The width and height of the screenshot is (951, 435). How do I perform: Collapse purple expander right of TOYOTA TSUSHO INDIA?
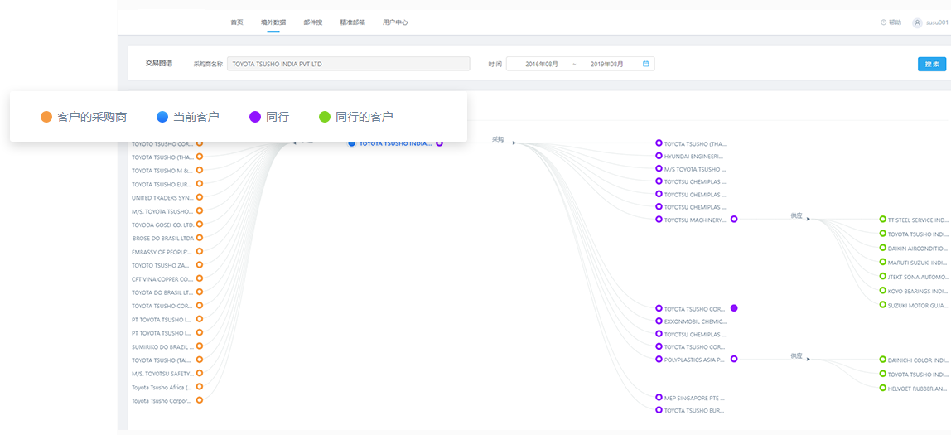point(440,143)
